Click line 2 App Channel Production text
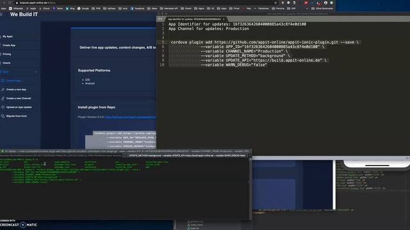Screen dimensions: 410x230 point(209,29)
